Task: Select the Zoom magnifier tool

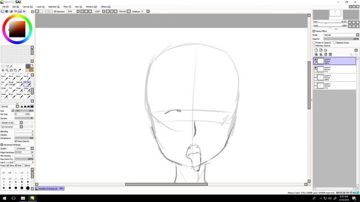Action: point(7,70)
